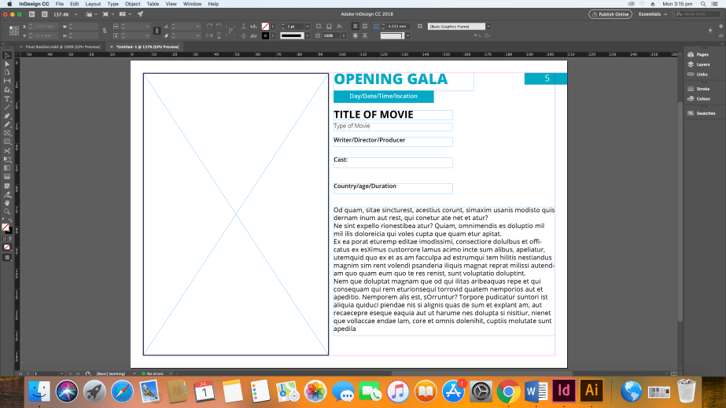Click rotate 90 degrees clockwise icon
Viewport: 726px width, 408px height.
tap(209, 27)
